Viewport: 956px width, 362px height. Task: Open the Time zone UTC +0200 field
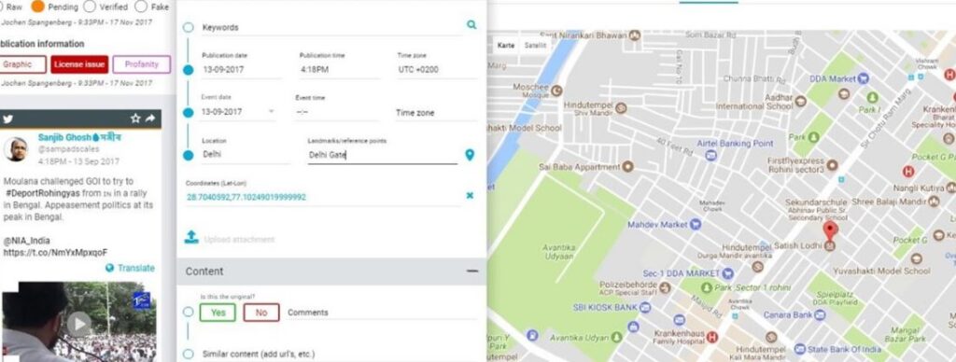tap(437, 69)
